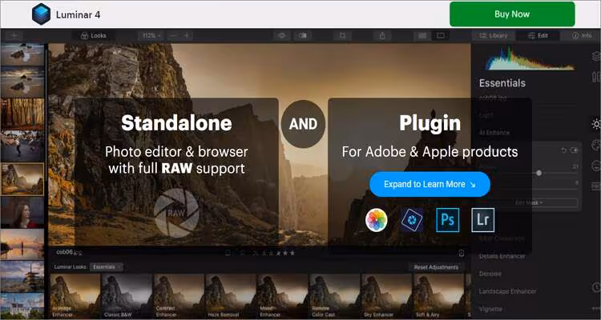Select the Pro tools icon
601x320 pixels.
point(596,186)
